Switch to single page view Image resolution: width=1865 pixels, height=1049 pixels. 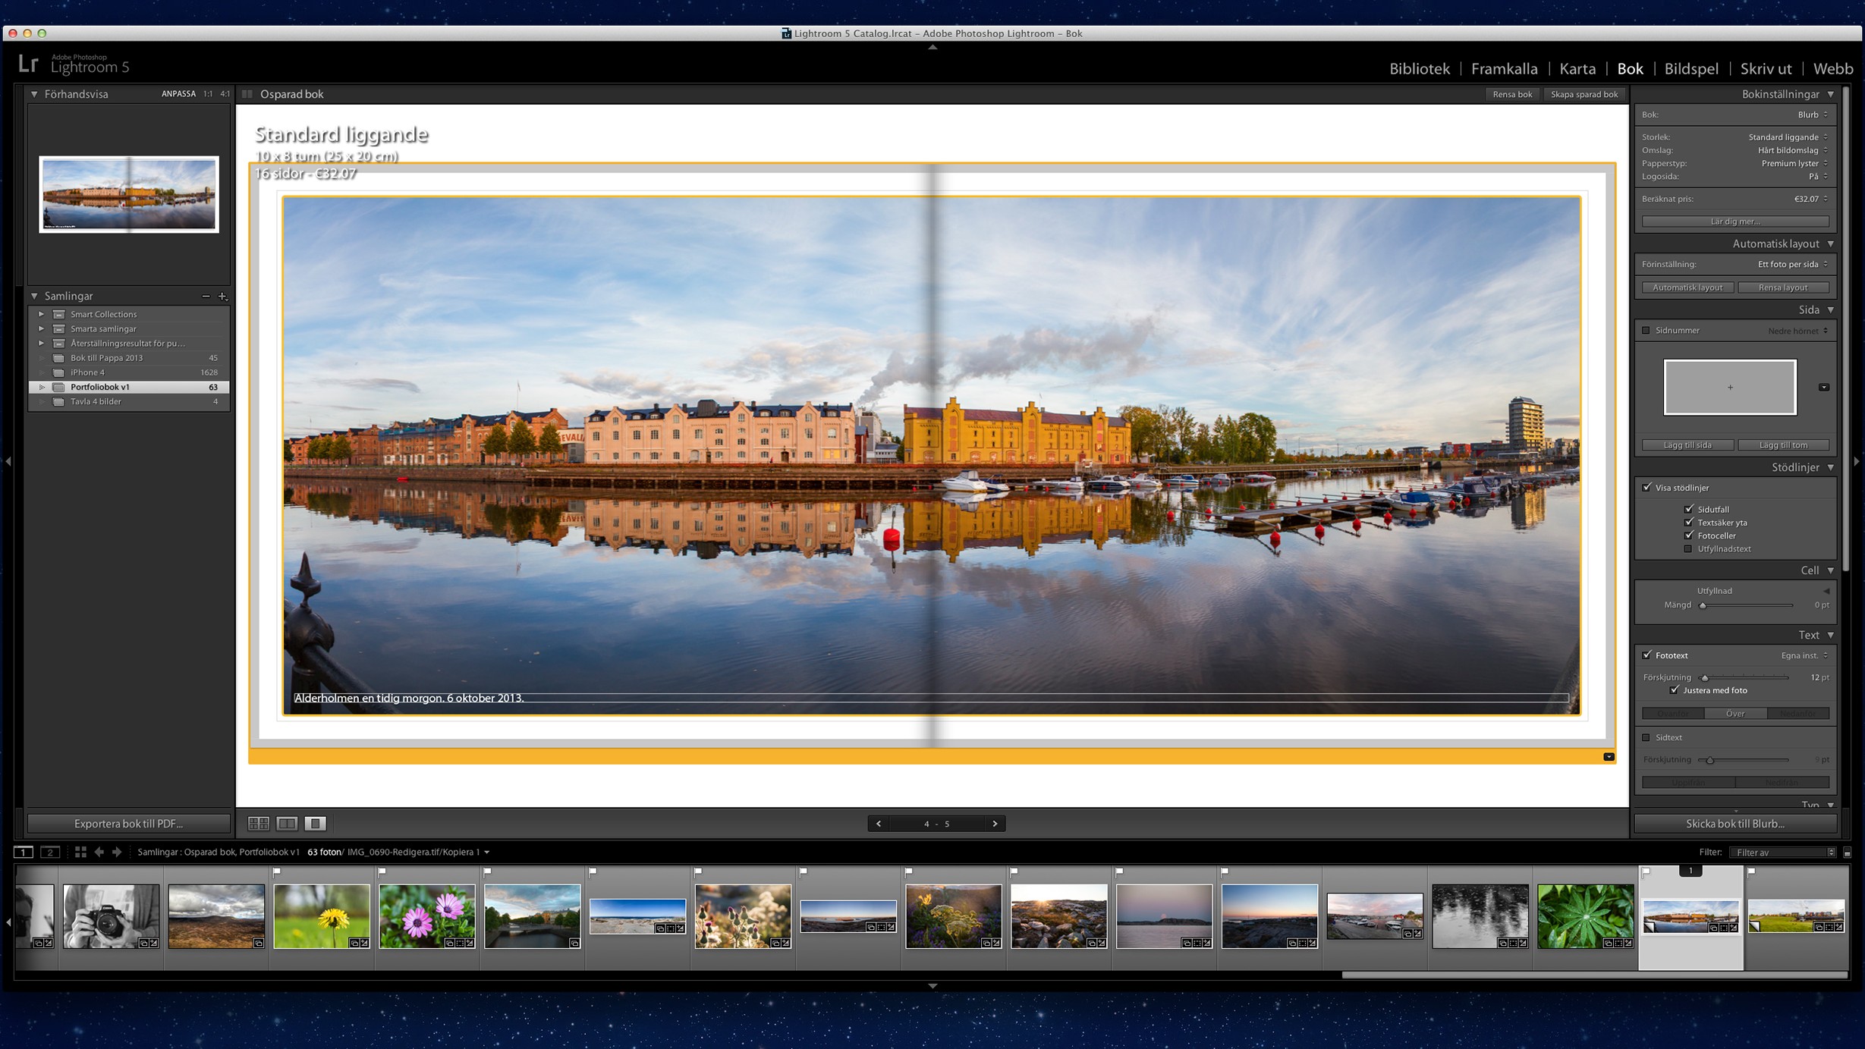[315, 823]
